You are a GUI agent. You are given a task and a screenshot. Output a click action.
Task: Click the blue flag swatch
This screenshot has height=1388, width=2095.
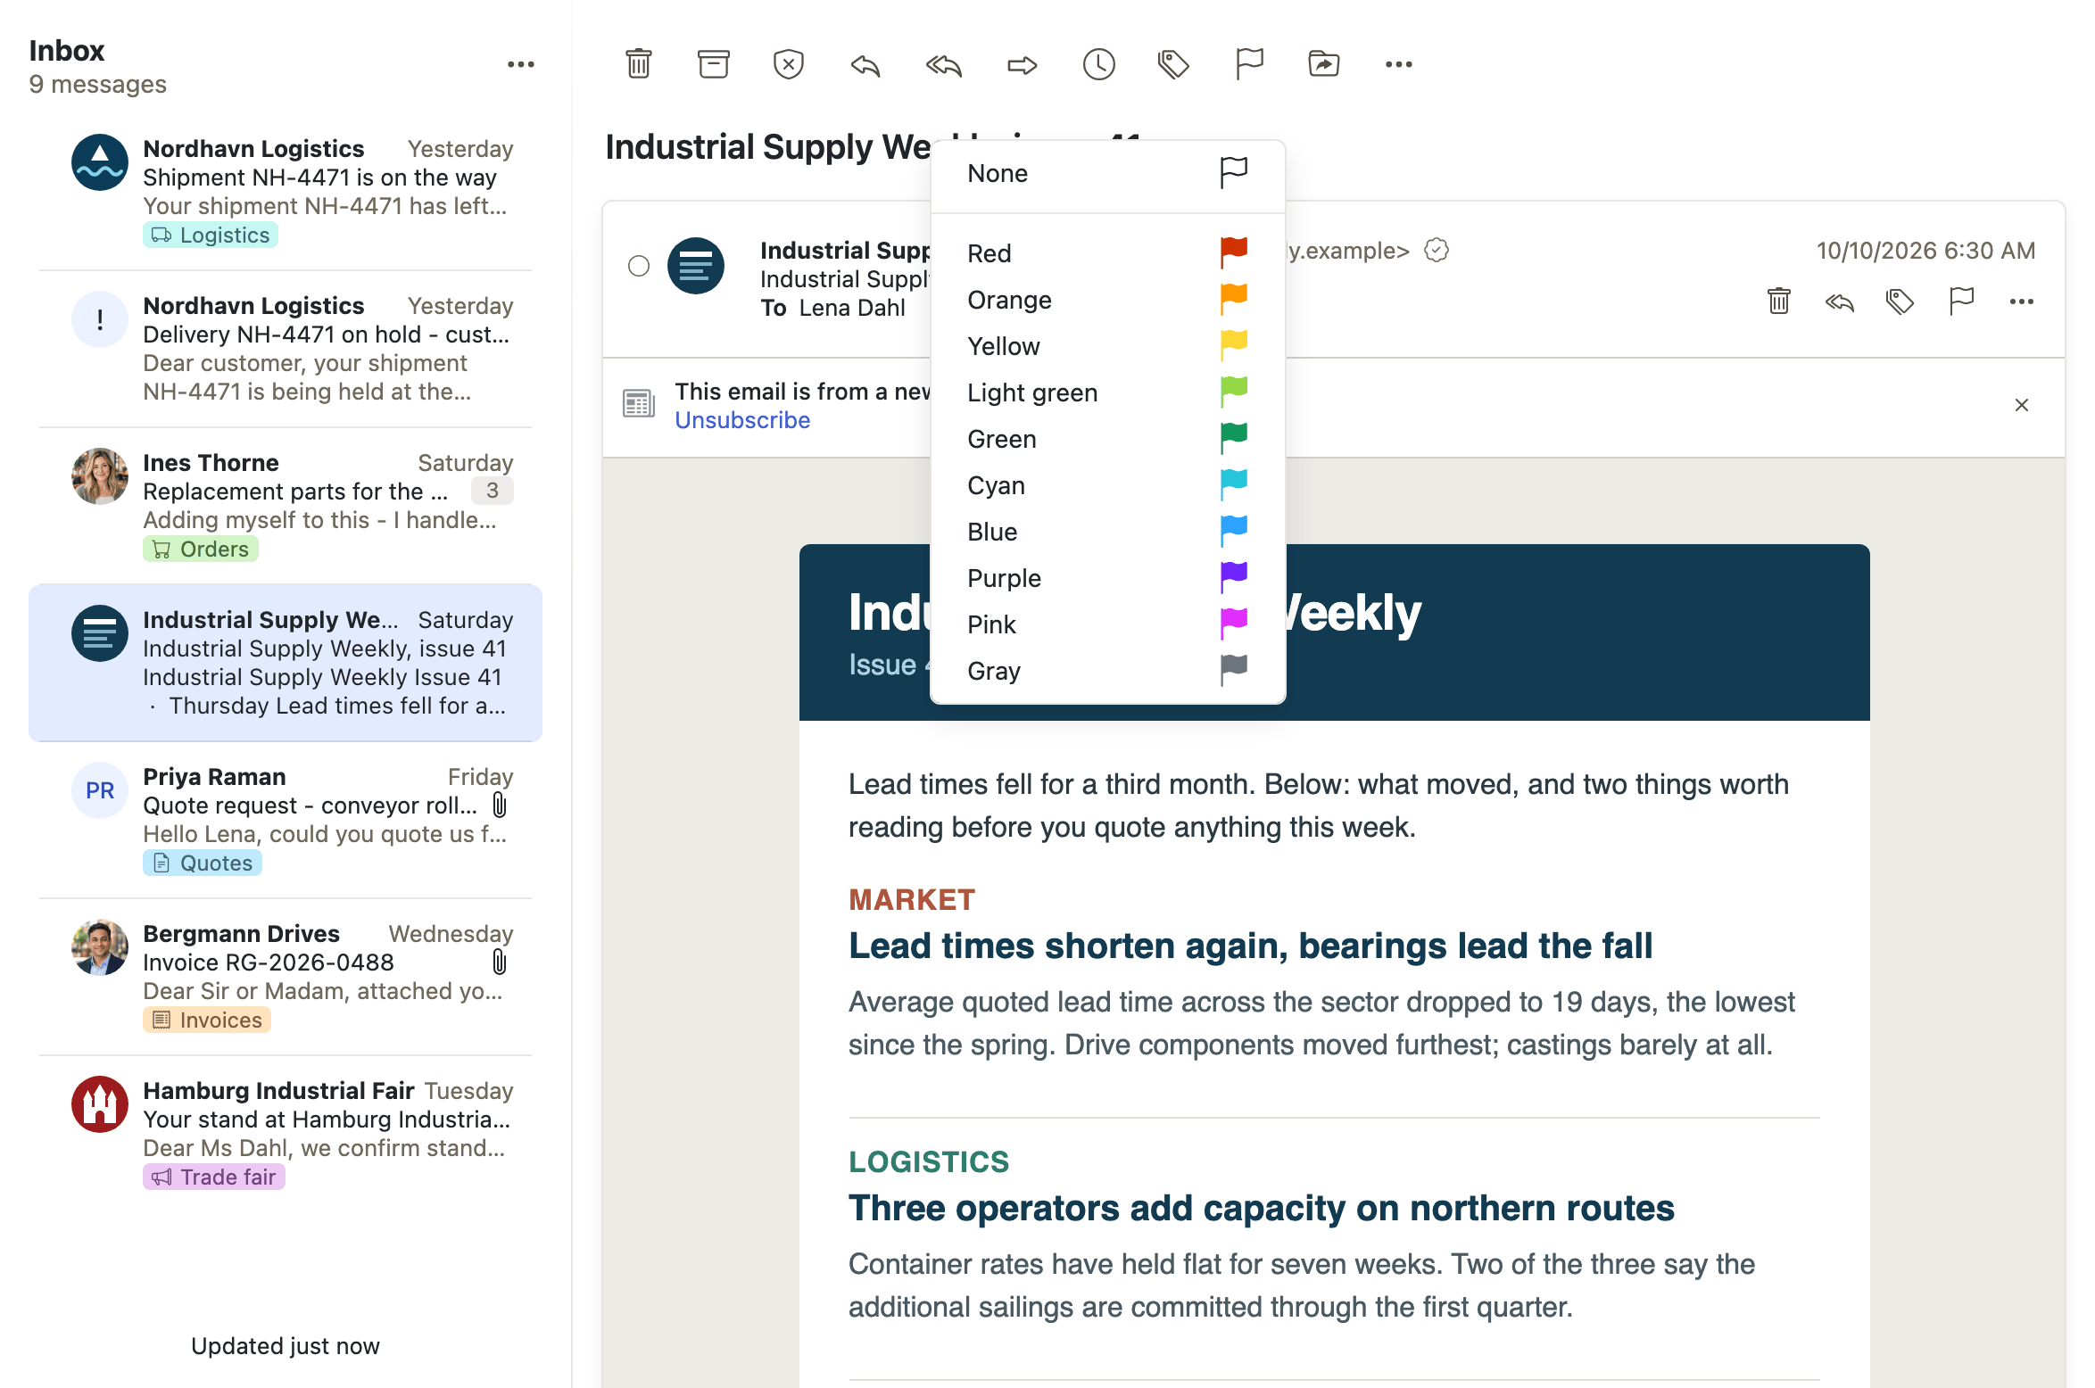point(1234,531)
